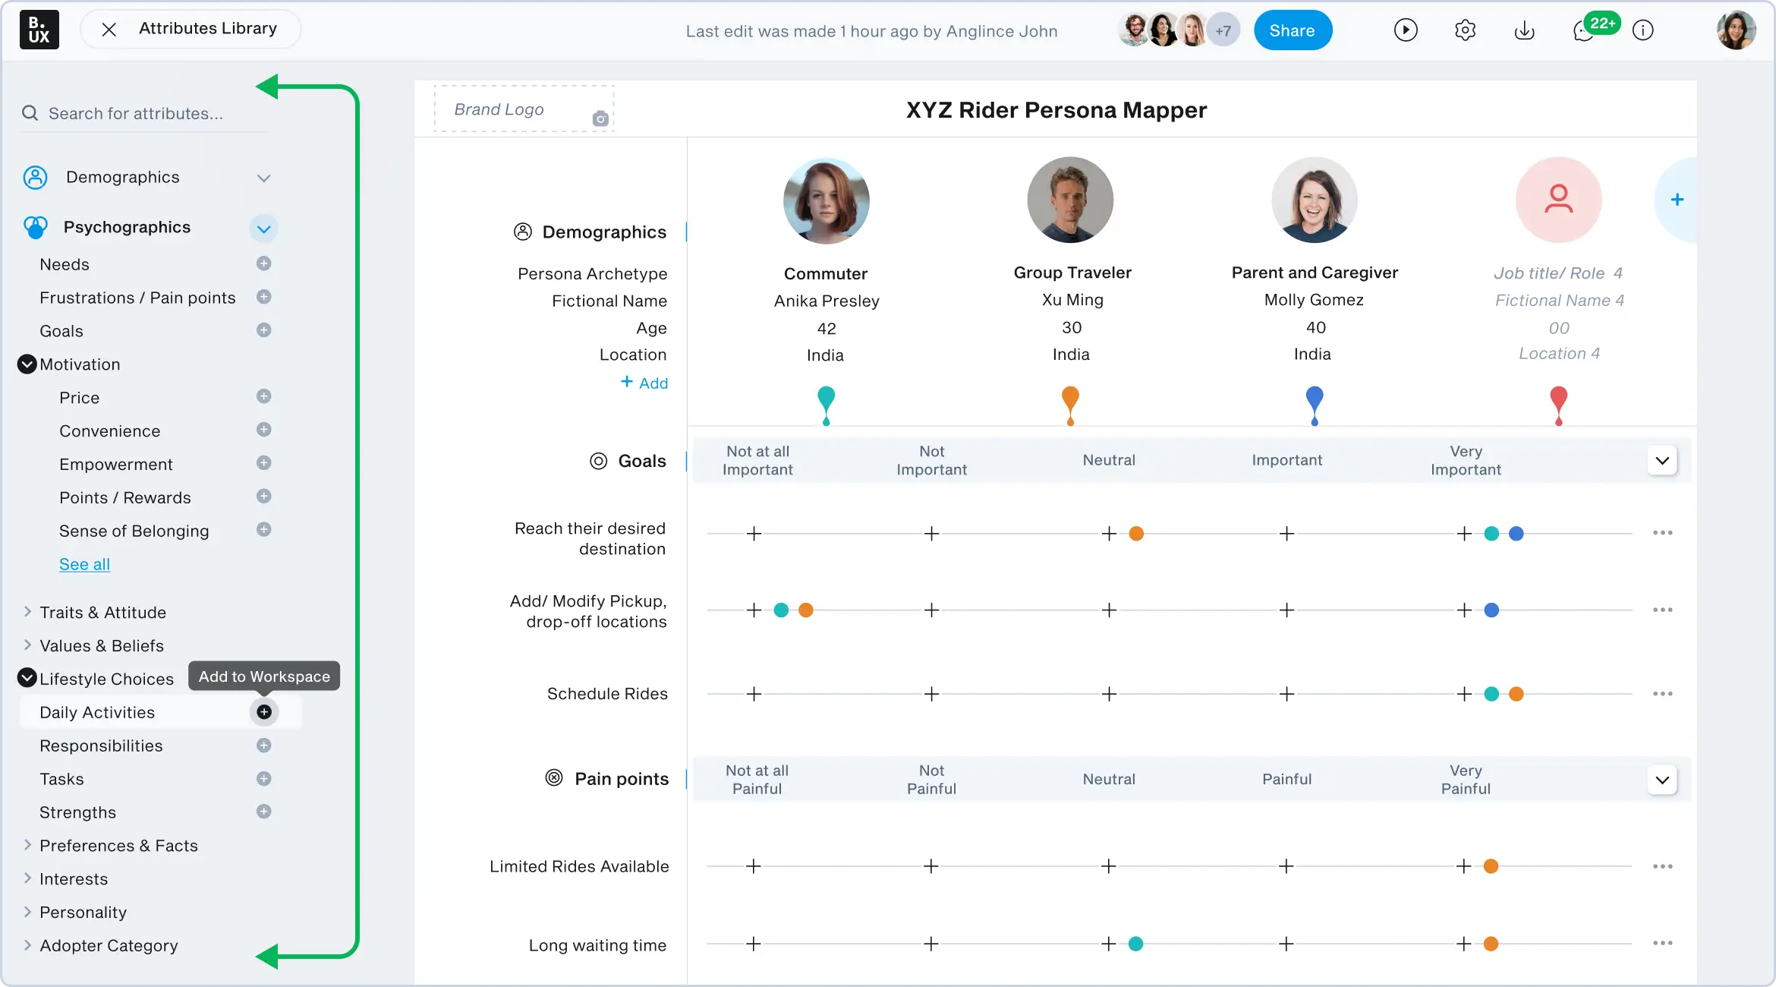Image resolution: width=1776 pixels, height=987 pixels.
Task: Click the See all link
Action: click(84, 564)
